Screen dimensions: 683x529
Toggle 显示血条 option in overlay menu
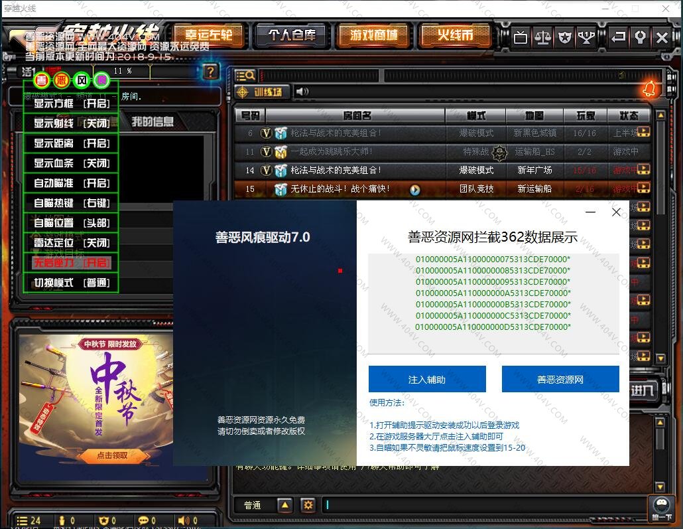(x=72, y=163)
